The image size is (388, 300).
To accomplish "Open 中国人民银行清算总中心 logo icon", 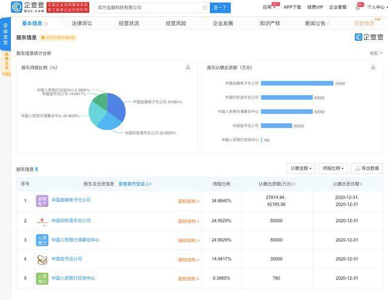I will pos(42,240).
